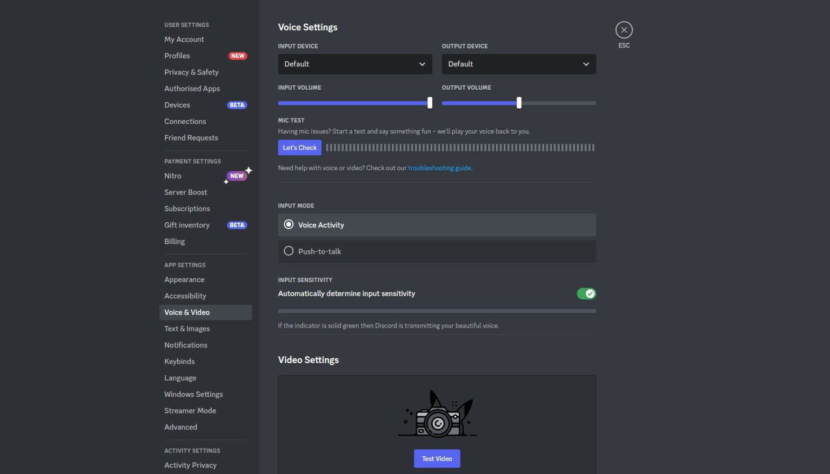Click the Test Video button
The height and width of the screenshot is (474, 830).
(x=437, y=458)
